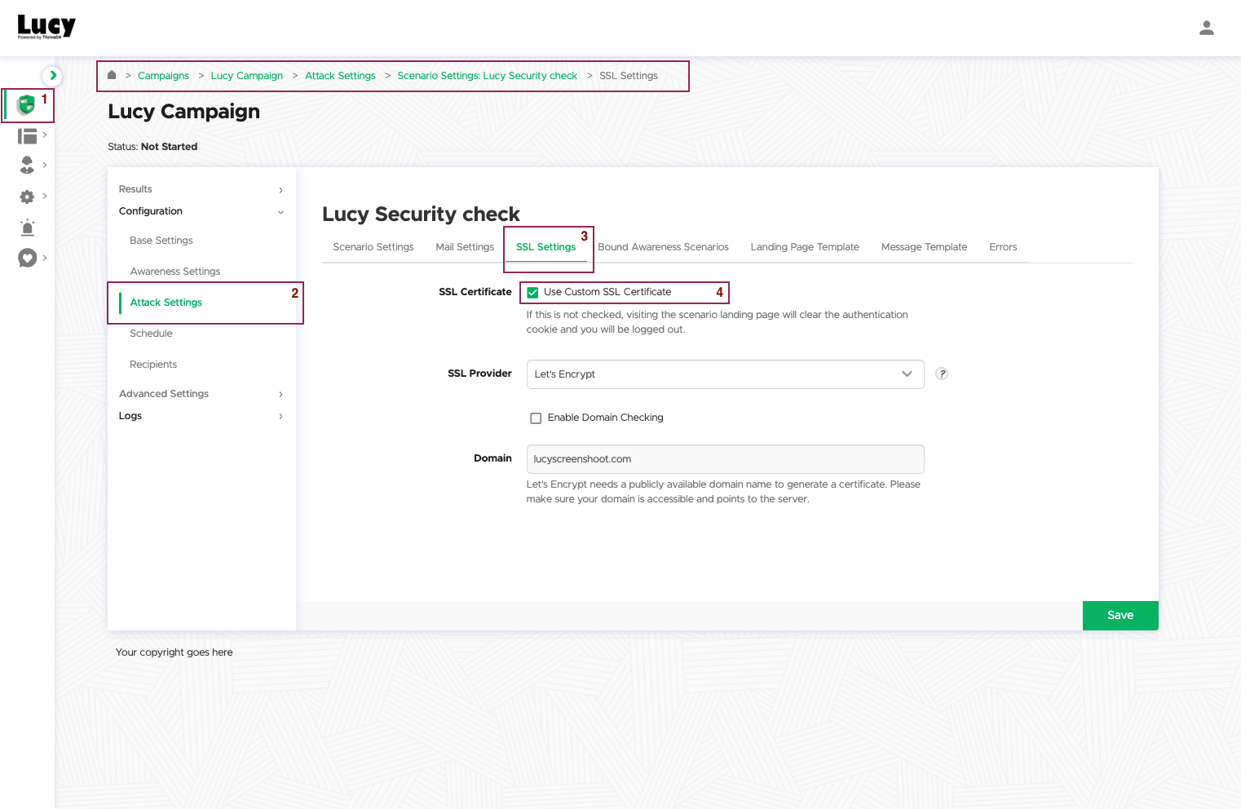Open Recipients in side menu
This screenshot has height=809, width=1241.
153,365
